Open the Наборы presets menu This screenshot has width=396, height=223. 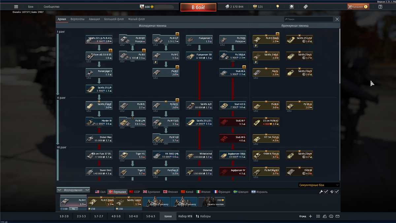pos(203,216)
